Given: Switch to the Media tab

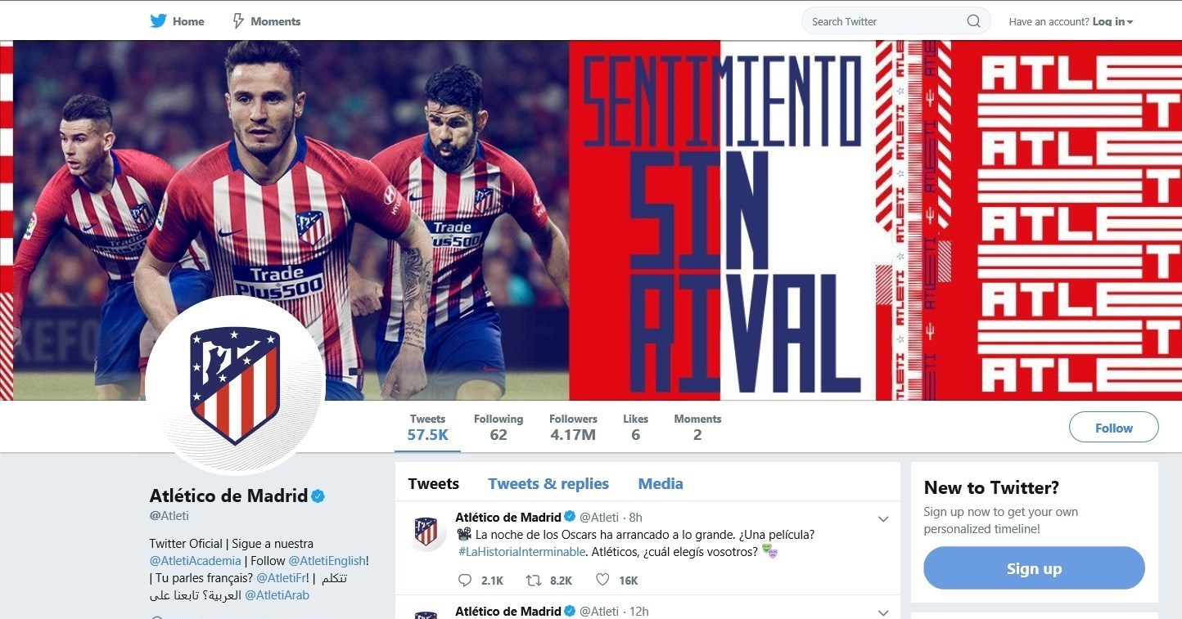Looking at the screenshot, I should [661, 483].
